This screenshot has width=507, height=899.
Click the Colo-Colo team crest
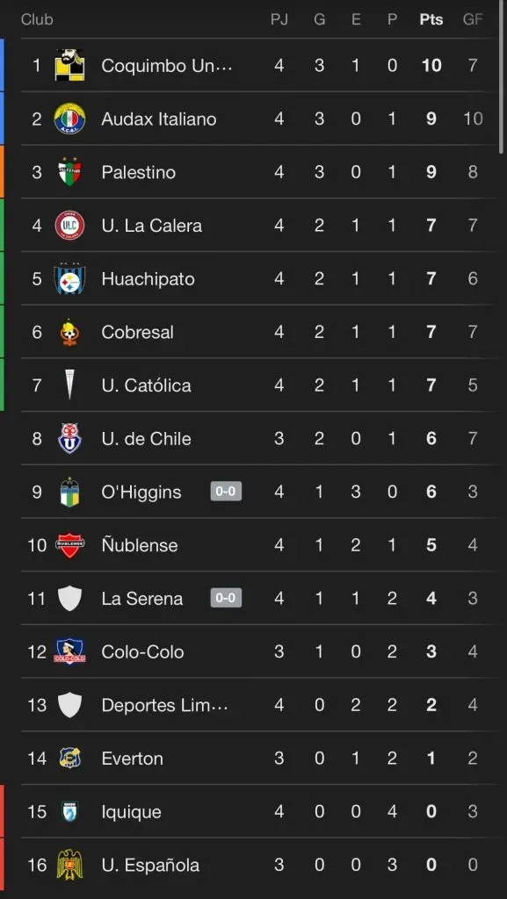(x=69, y=652)
